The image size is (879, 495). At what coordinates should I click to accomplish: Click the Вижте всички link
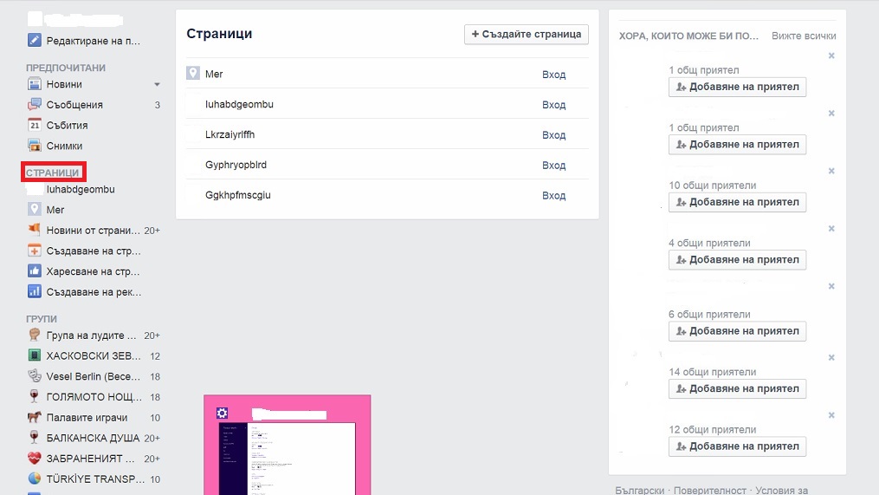point(803,36)
